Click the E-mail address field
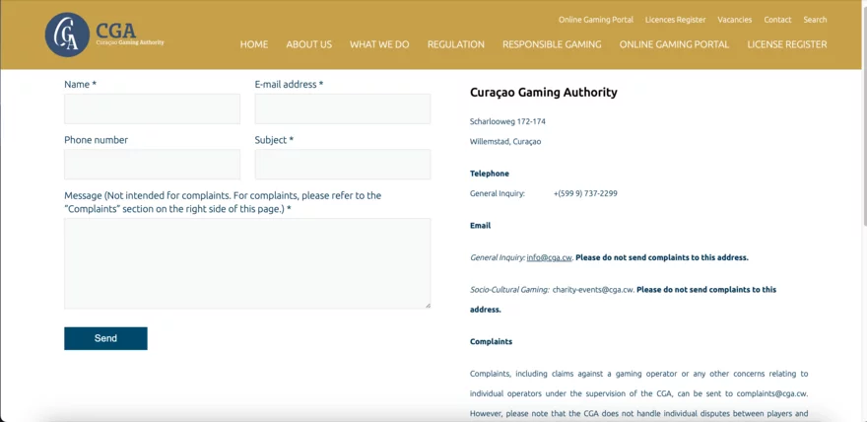This screenshot has width=867, height=422. point(342,108)
